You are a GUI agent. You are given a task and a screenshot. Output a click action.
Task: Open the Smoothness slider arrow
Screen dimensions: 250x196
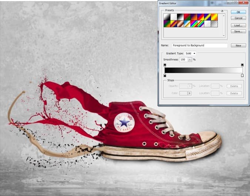[x=190, y=60]
